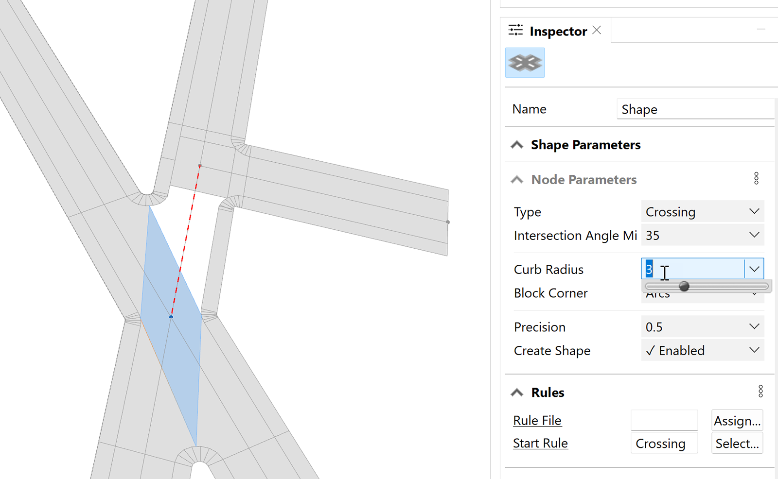Viewport: 778px width, 479px height.
Task: Click the Name field containing Shape
Action: click(694, 109)
